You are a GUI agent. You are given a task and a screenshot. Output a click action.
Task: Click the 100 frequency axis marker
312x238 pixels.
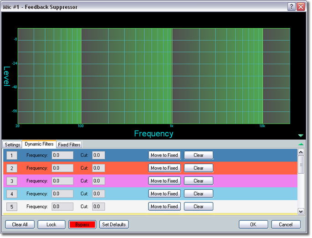point(81,126)
